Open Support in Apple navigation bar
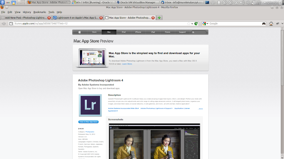Screen dimensions: 284x159 click(182, 32)
